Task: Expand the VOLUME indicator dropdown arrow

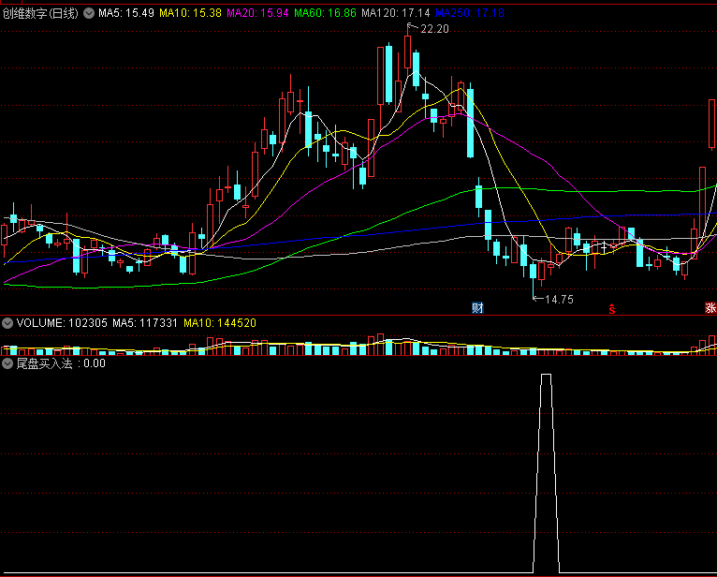Action: 7,323
